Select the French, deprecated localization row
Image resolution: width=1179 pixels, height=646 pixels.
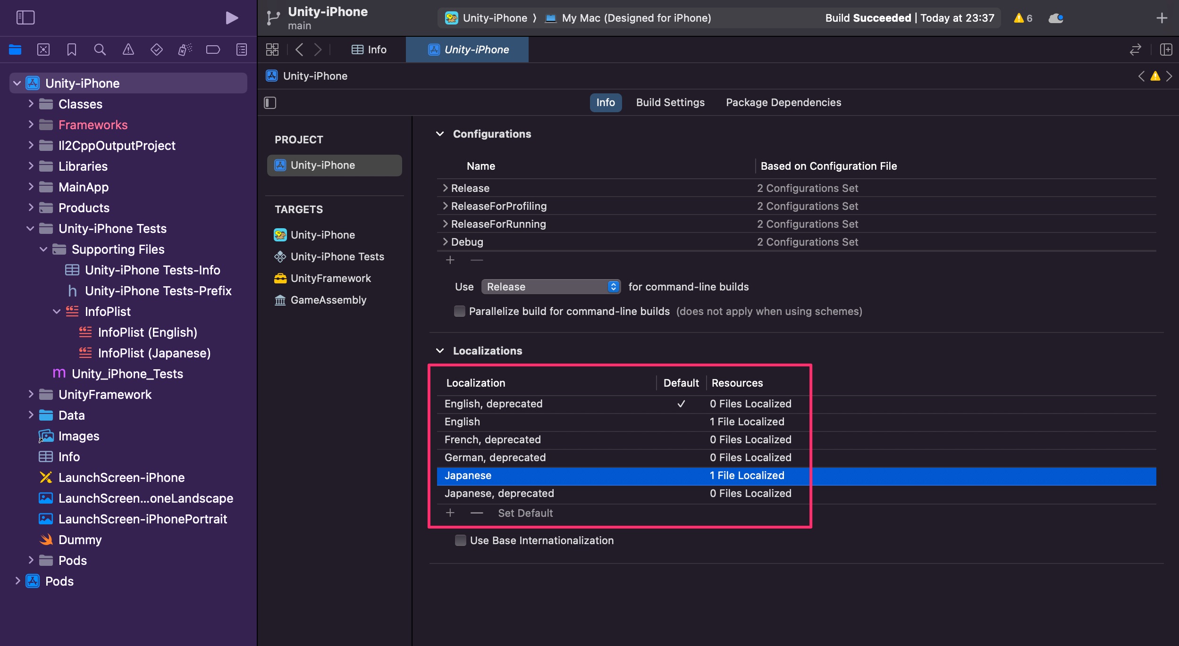[796, 439]
